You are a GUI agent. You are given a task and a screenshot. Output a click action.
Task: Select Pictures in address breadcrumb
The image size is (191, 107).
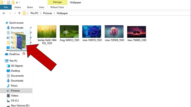coord(47,13)
